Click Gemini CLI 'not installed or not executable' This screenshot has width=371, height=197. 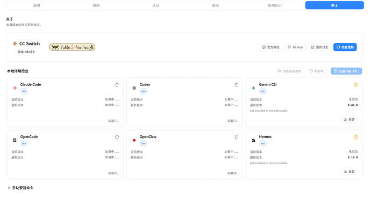[x=268, y=111]
